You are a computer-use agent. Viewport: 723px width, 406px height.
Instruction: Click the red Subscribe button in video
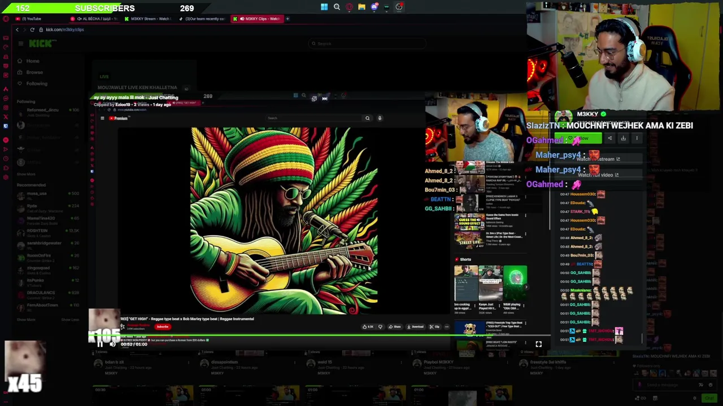coord(163,326)
